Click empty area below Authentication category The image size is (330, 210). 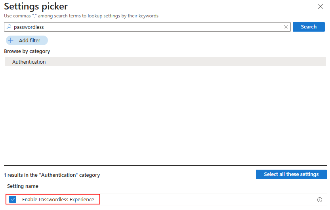[165, 115]
